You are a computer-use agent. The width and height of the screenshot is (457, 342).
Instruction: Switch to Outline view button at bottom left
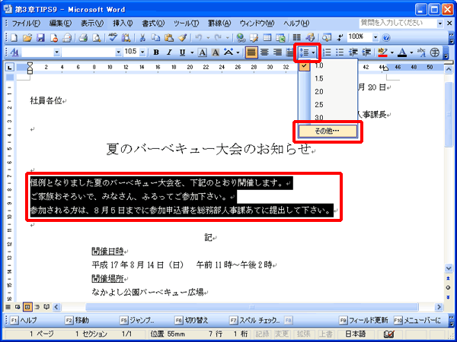click(x=37, y=307)
